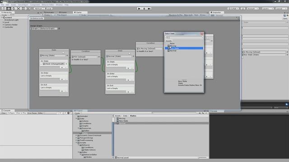Screen dimensions: 289x162
Task: Click the object picker circle beside Normal (State)
Action: click(x=134, y=56)
